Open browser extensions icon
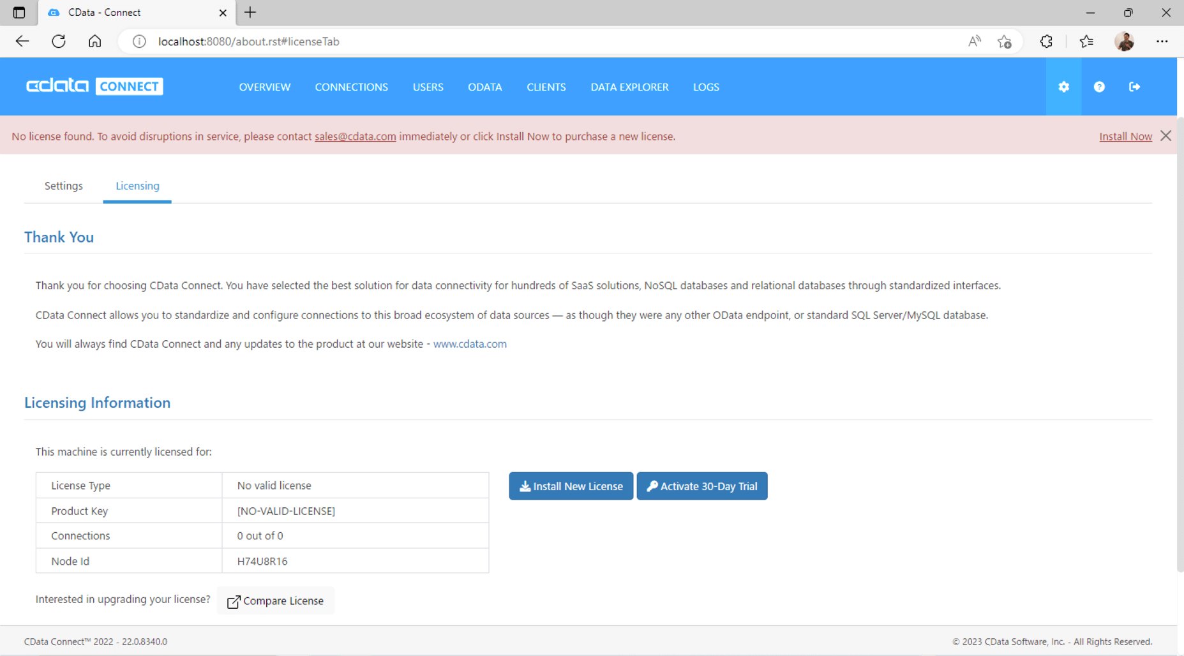The height and width of the screenshot is (656, 1184). point(1046,41)
